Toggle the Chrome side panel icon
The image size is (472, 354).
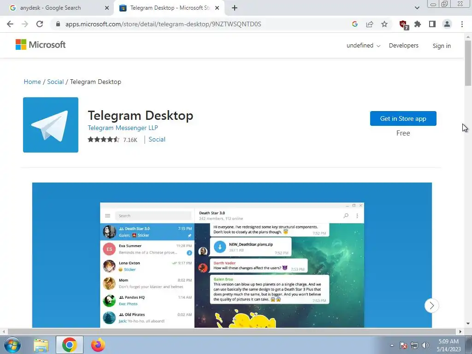(x=432, y=24)
